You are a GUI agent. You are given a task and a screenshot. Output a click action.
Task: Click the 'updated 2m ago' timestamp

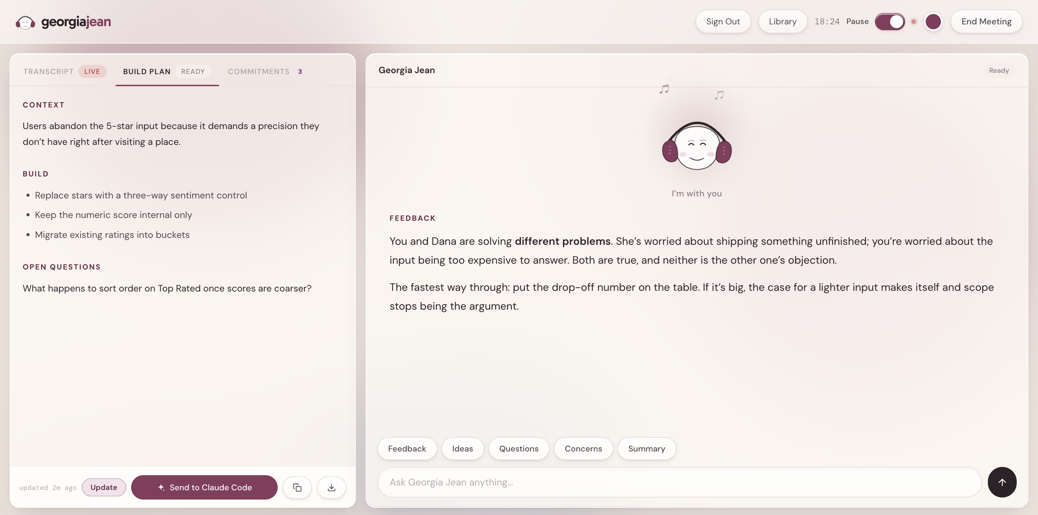[48, 488]
